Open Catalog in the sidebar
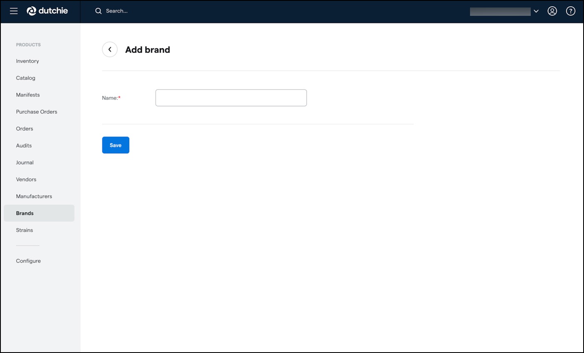Screen dimensions: 584x353 click(x=26, y=78)
